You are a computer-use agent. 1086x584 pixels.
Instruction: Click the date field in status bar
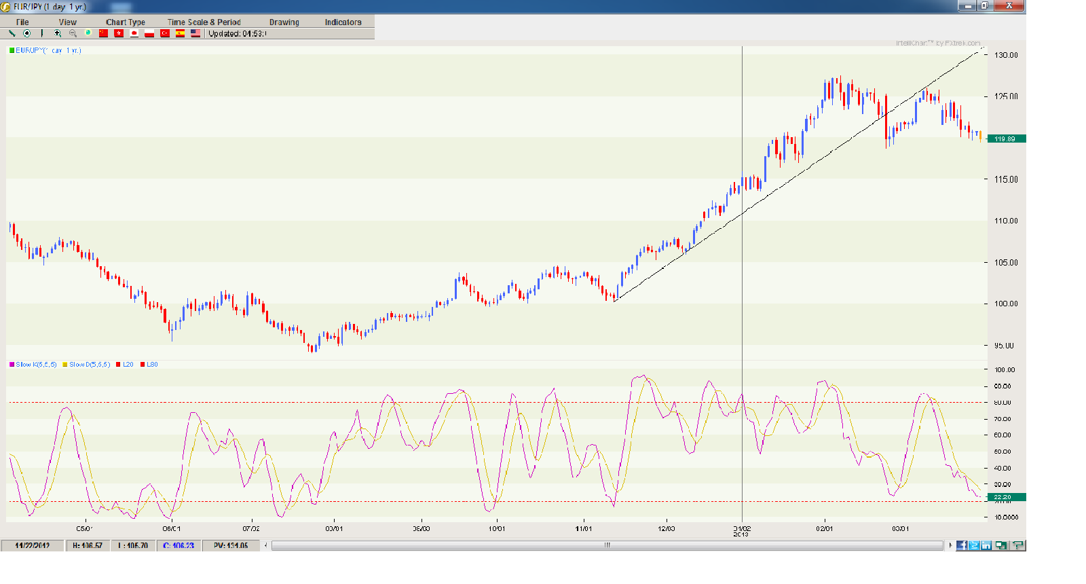[33, 545]
